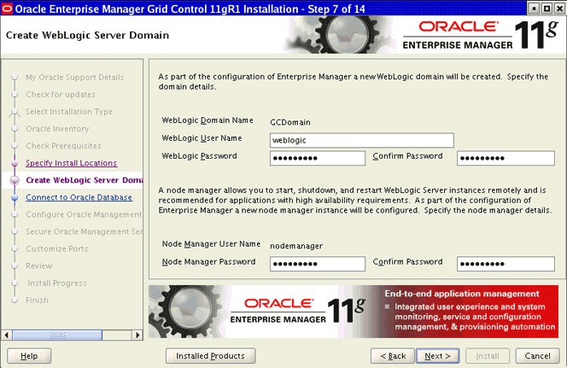Click the step panel scrollbar right arrow
This screenshot has height=368, width=567.
tap(137, 335)
